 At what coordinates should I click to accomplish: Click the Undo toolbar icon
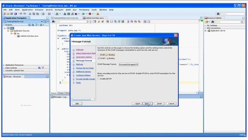pos(21,14)
